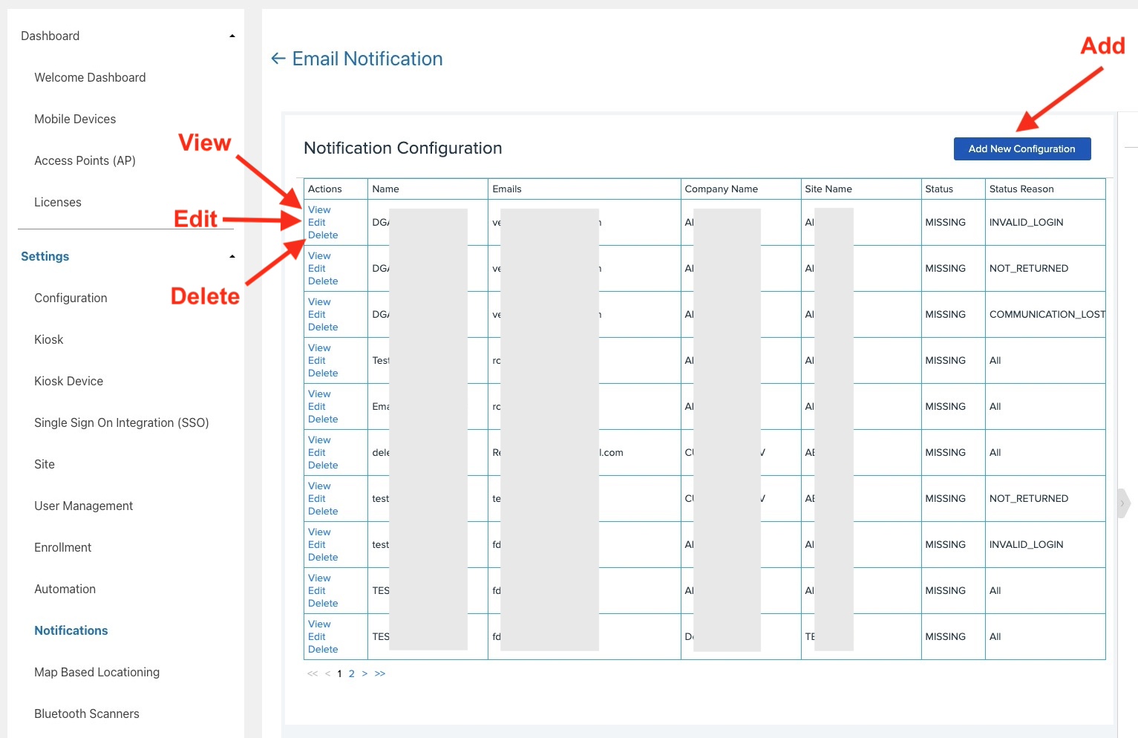The width and height of the screenshot is (1138, 738).
Task: Delete the COMMUNICATION_LOST configuration row
Action: coord(323,327)
